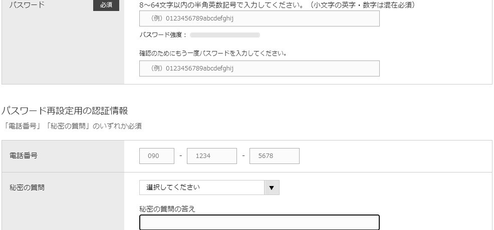Viewport: 494px width, 230px height.
Task: Click the password input field
Action: click(x=259, y=18)
